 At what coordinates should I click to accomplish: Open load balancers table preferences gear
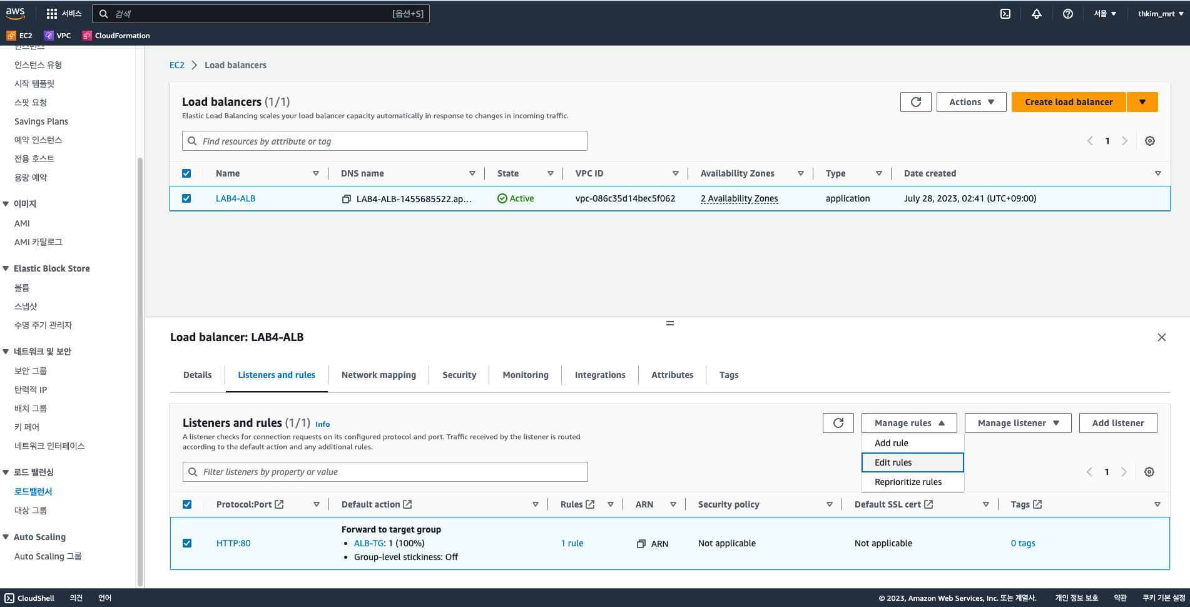coord(1150,141)
